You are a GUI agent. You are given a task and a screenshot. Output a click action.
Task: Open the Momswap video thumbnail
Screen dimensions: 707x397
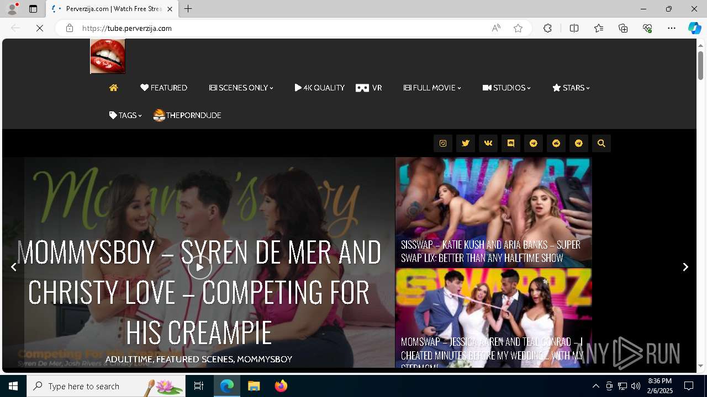(x=493, y=318)
